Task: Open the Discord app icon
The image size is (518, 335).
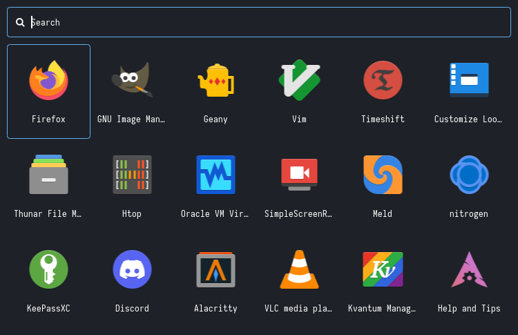Action: [x=131, y=269]
